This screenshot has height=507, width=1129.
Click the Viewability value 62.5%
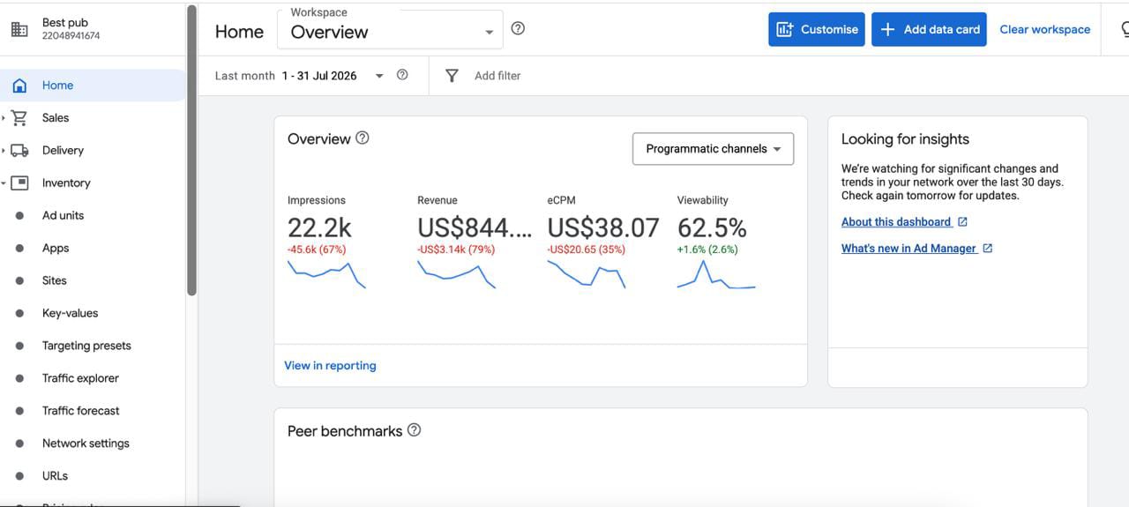click(x=712, y=227)
